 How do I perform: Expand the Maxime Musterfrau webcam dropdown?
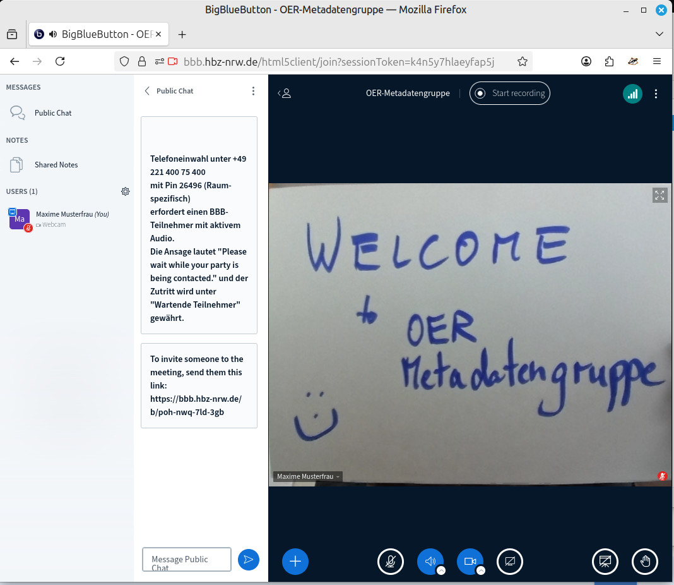click(308, 476)
